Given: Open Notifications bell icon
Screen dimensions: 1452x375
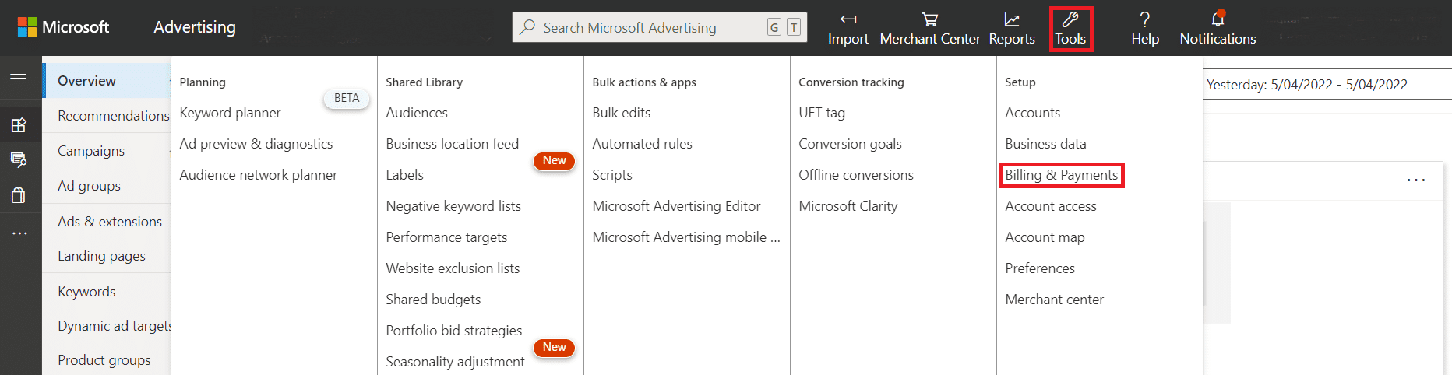Looking at the screenshot, I should click(x=1218, y=19).
